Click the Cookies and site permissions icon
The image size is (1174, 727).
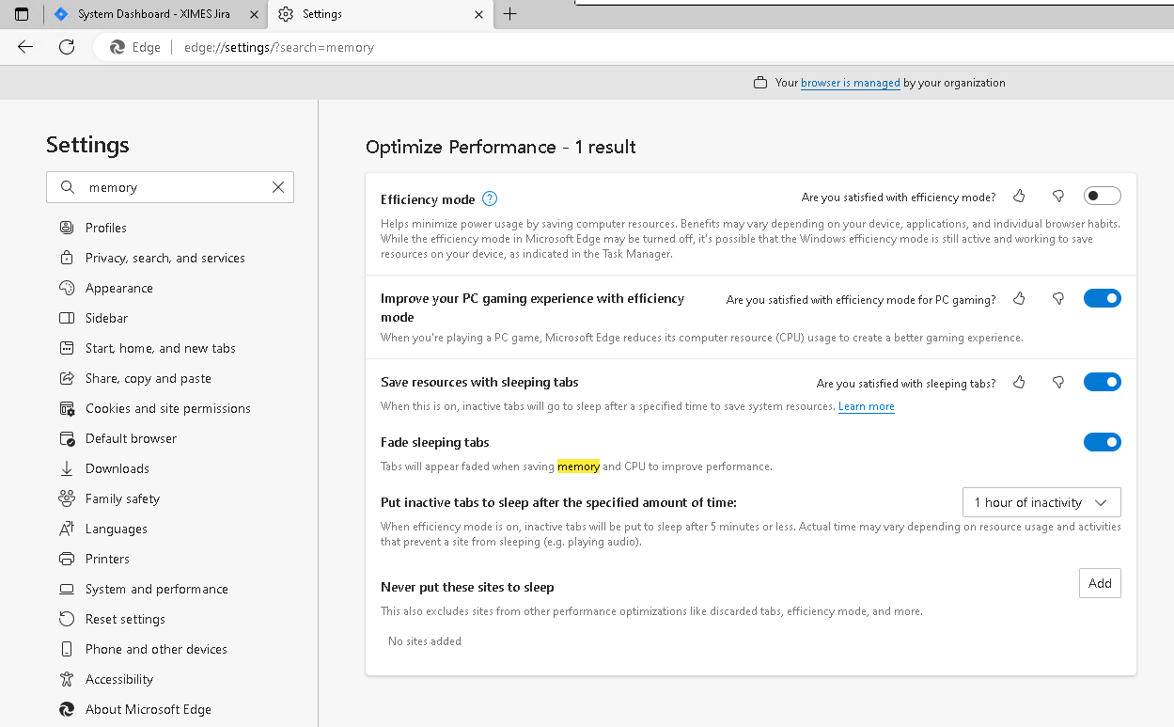(x=67, y=408)
